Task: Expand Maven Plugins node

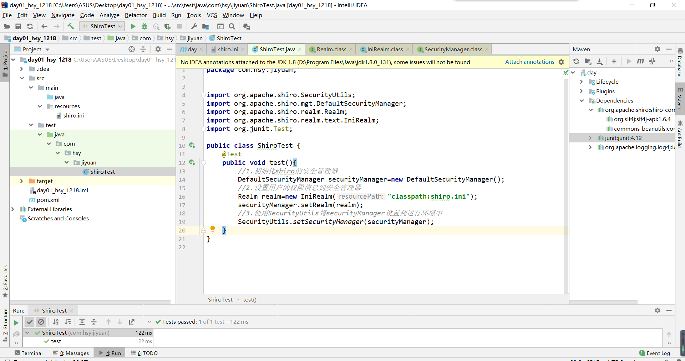Action: 582,91
